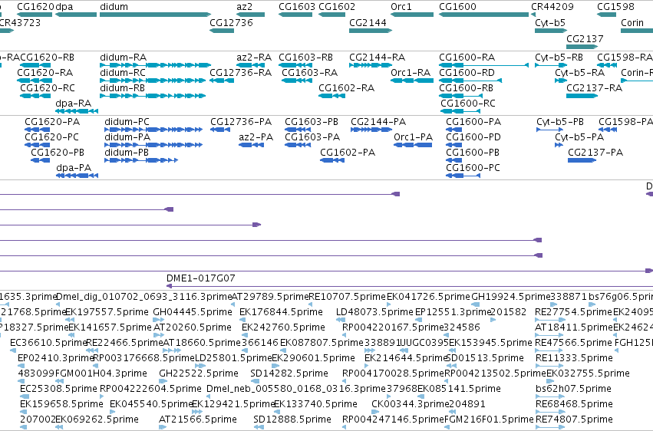Click the EK159658.5prime EST label
This screenshot has height=431, width=653.
coord(61,404)
